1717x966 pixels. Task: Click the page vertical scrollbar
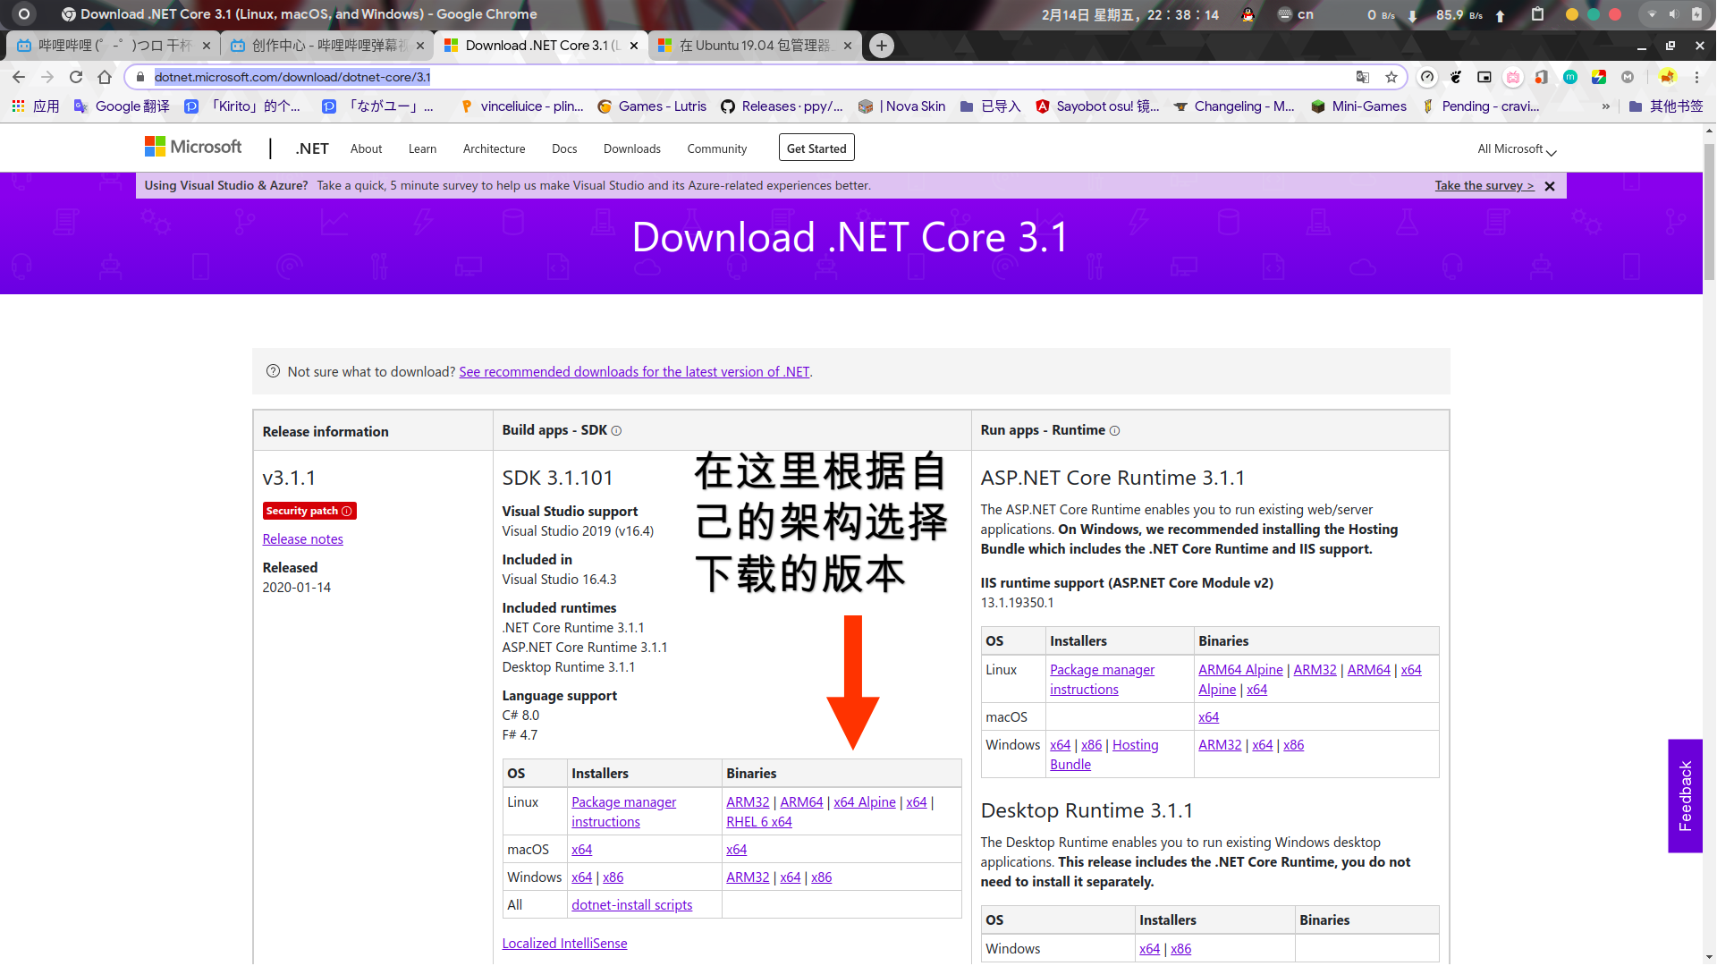pos(1709,213)
